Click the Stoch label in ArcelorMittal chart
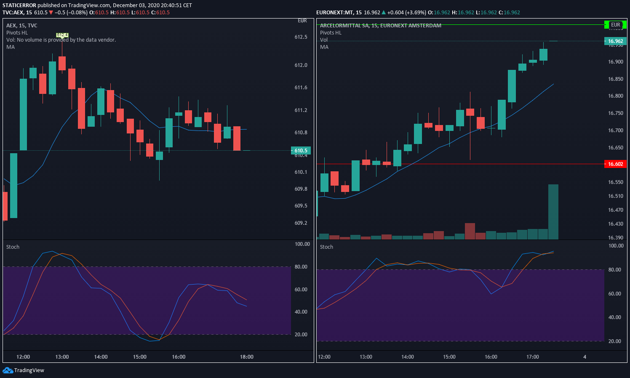The width and height of the screenshot is (630, 378). tap(326, 247)
